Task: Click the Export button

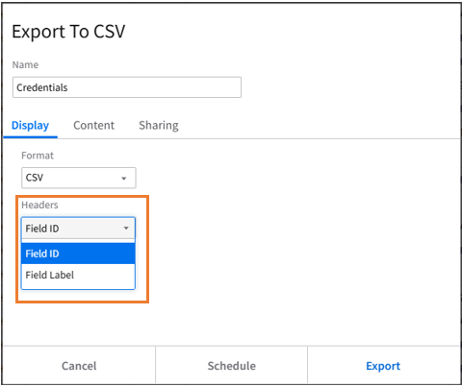Action: [x=383, y=366]
